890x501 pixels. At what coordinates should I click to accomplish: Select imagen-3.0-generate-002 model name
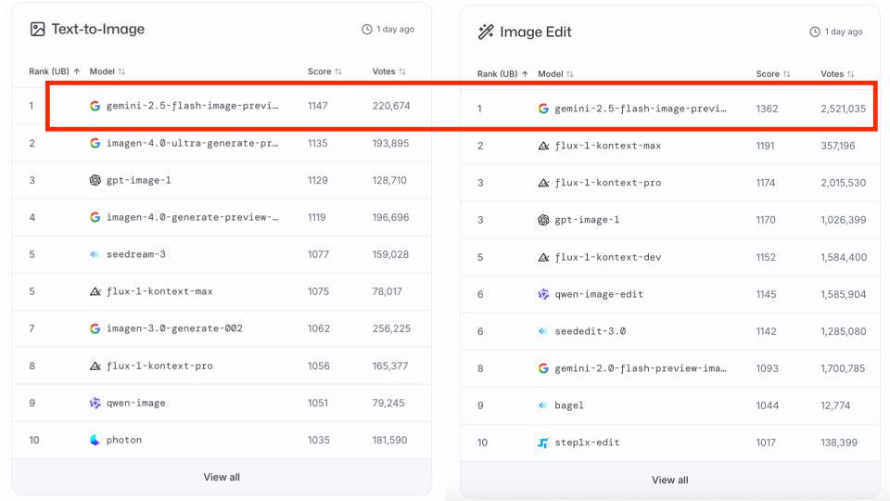(174, 328)
